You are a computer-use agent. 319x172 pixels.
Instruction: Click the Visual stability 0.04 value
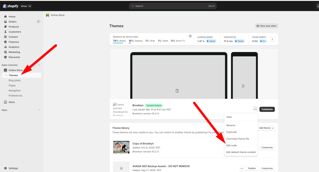[x=255, y=41]
